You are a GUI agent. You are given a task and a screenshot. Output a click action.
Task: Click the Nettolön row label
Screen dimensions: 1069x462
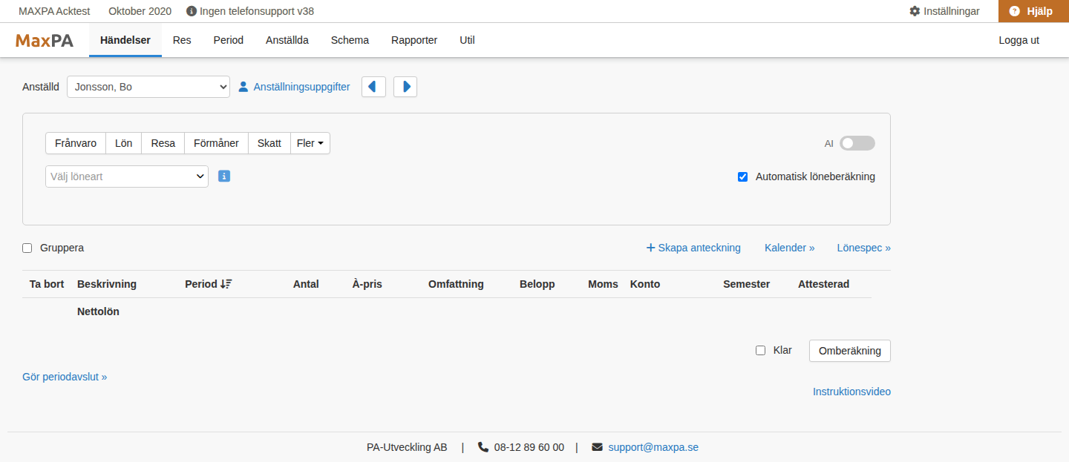(98, 311)
